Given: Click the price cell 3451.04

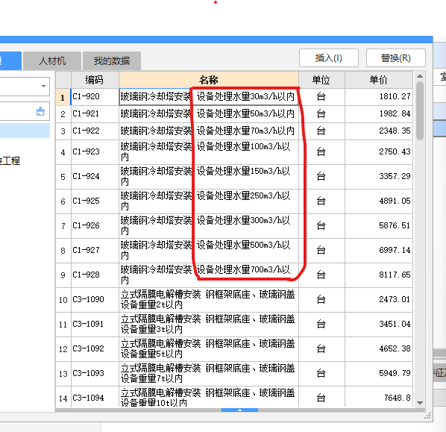Looking at the screenshot, I should coord(379,325).
